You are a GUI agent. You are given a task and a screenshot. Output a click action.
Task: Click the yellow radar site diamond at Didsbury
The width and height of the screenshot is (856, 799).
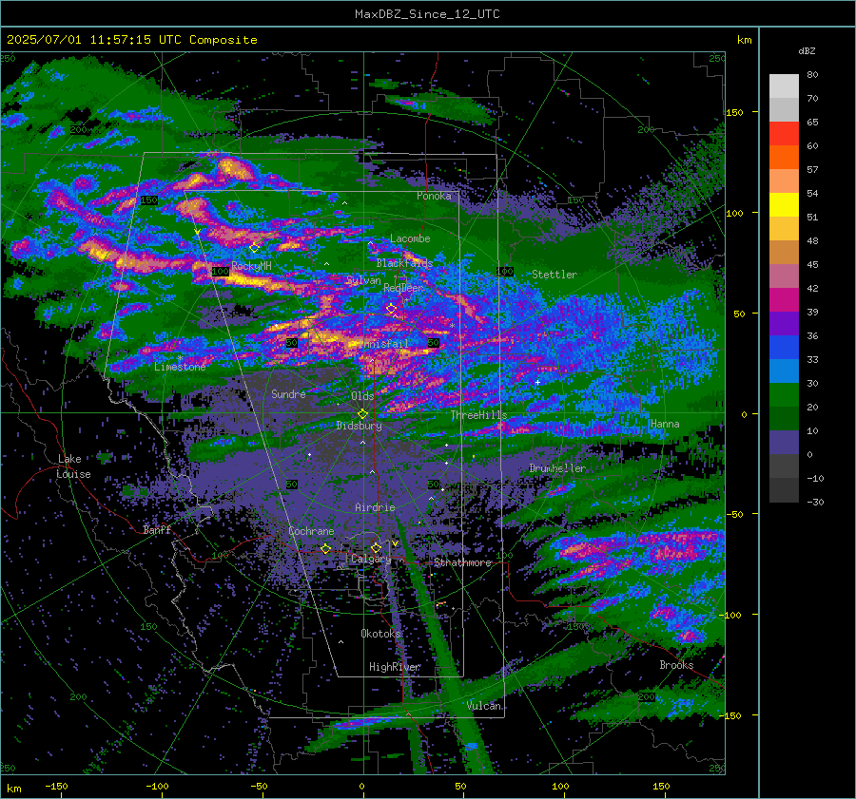tap(362, 414)
